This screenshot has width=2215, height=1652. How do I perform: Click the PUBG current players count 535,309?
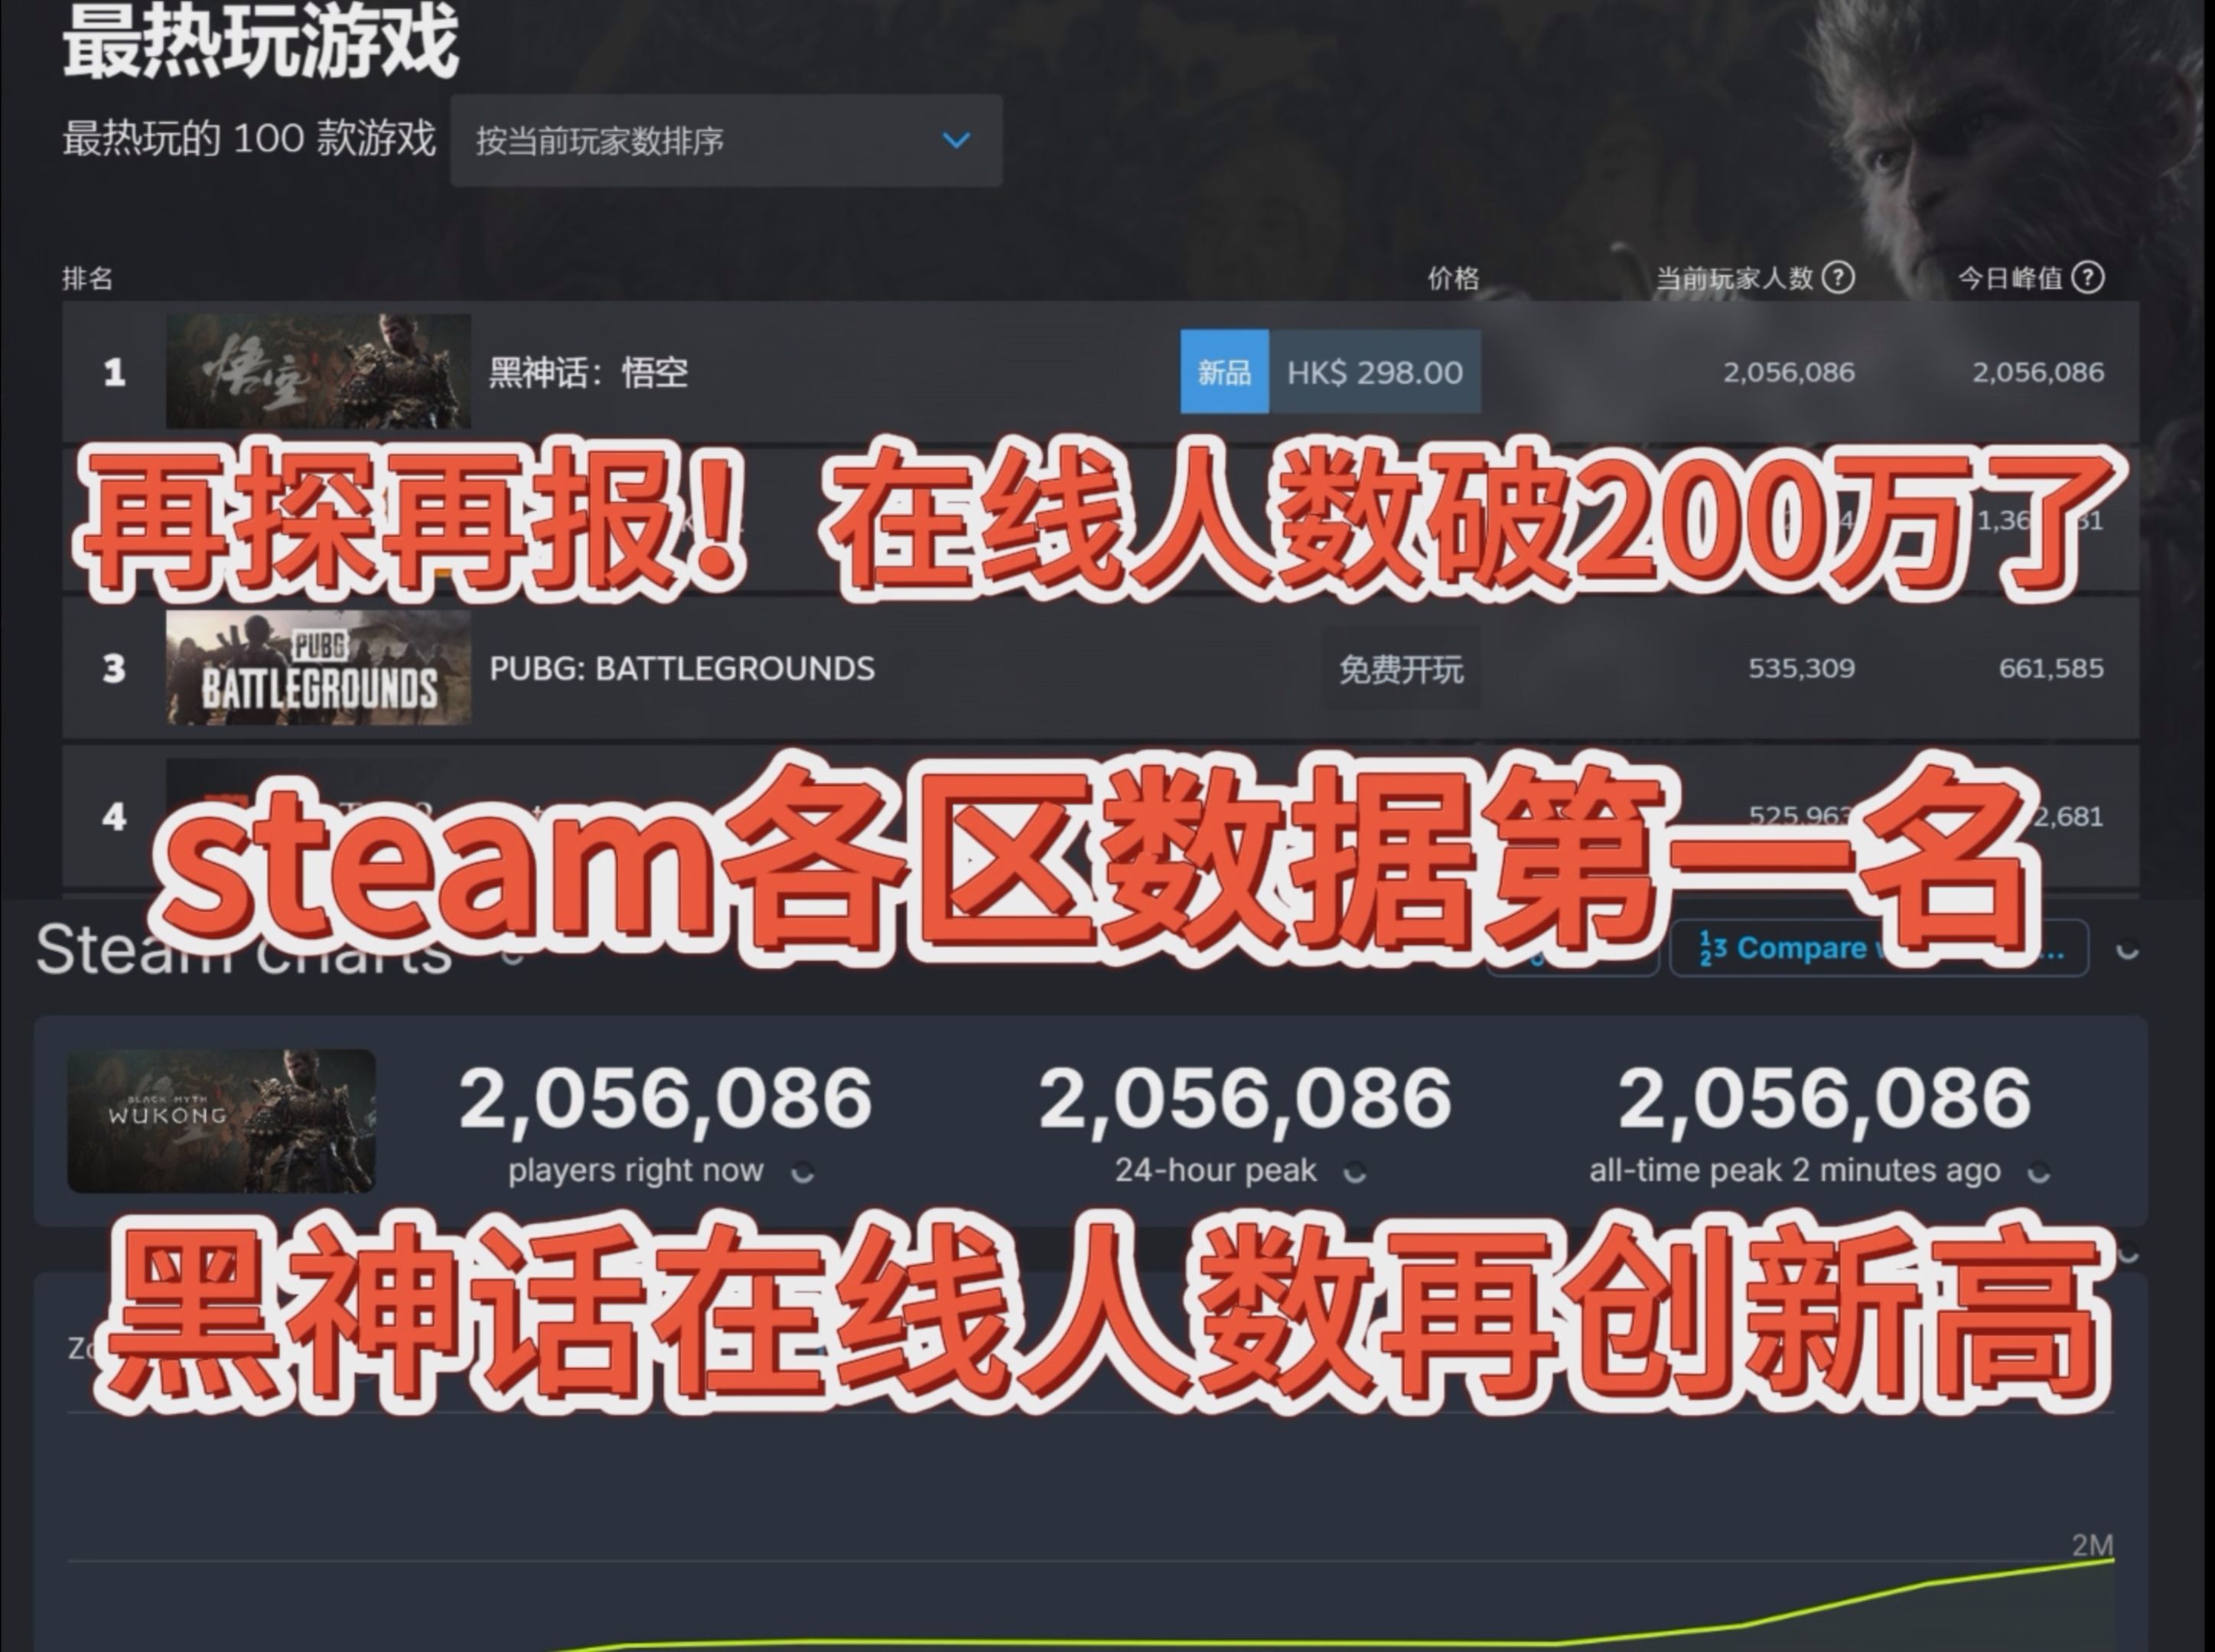coord(1801,668)
